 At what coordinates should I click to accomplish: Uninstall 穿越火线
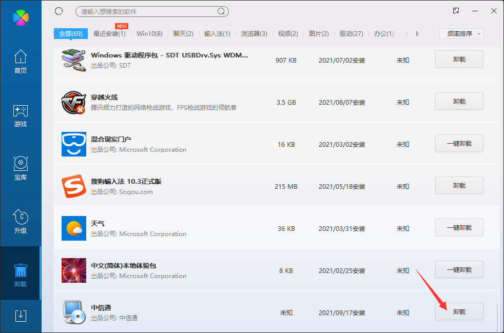point(459,101)
